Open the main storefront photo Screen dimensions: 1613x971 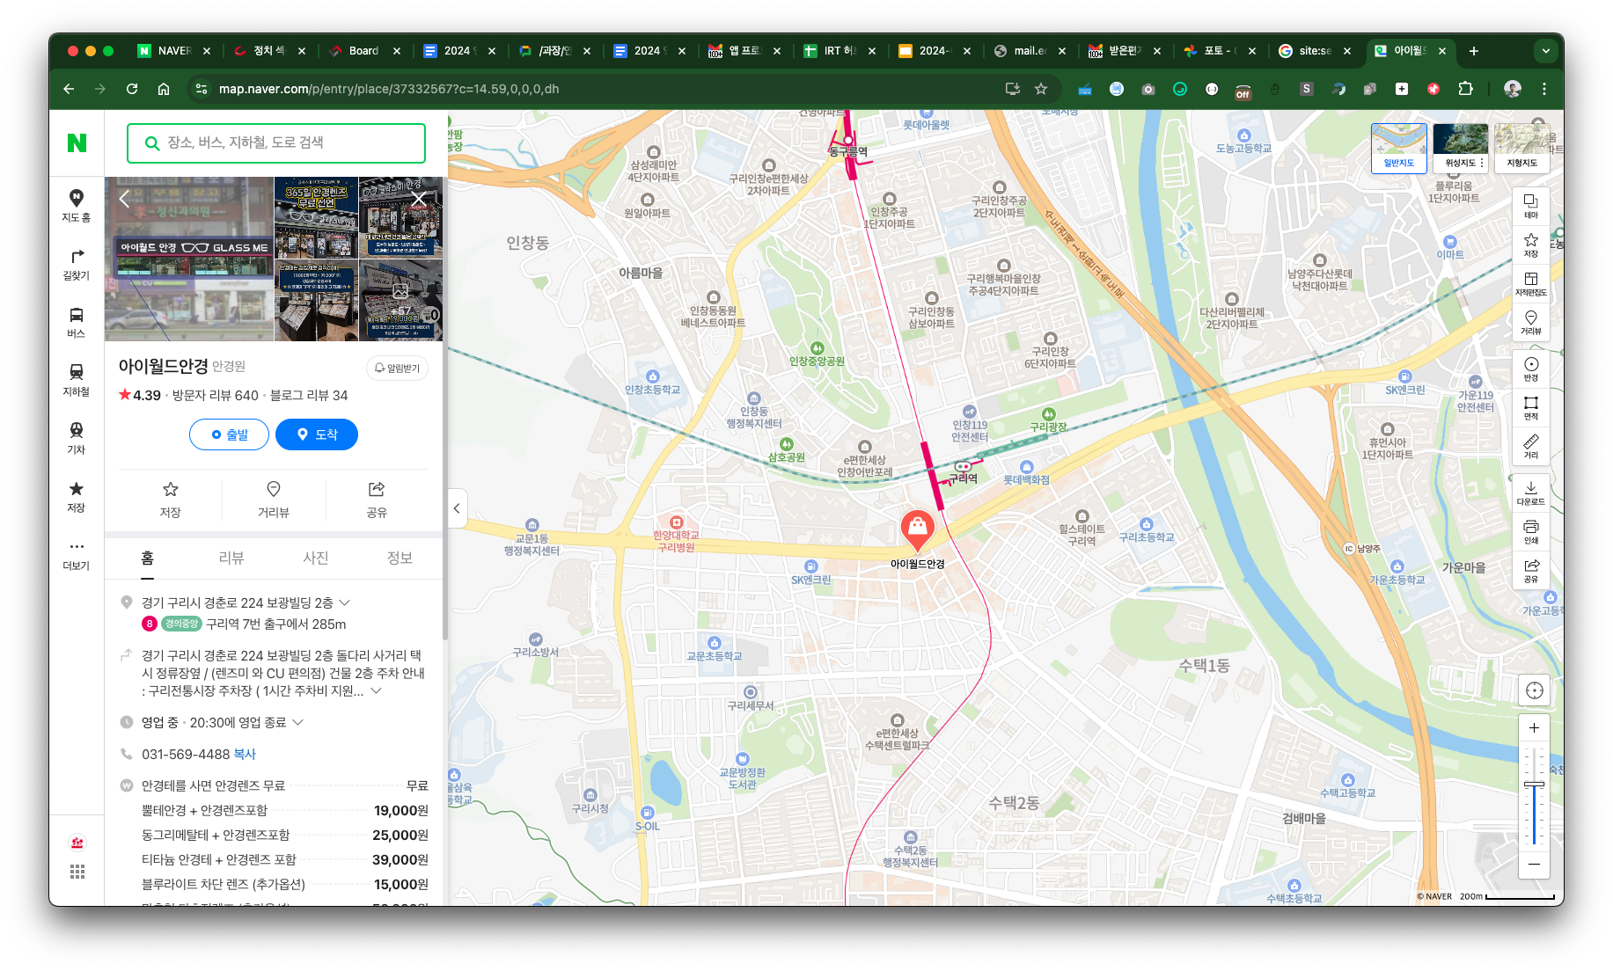pos(189,259)
